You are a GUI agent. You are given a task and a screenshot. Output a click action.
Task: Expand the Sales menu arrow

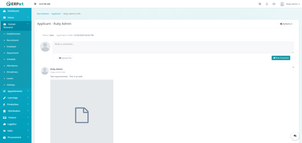point(28,131)
